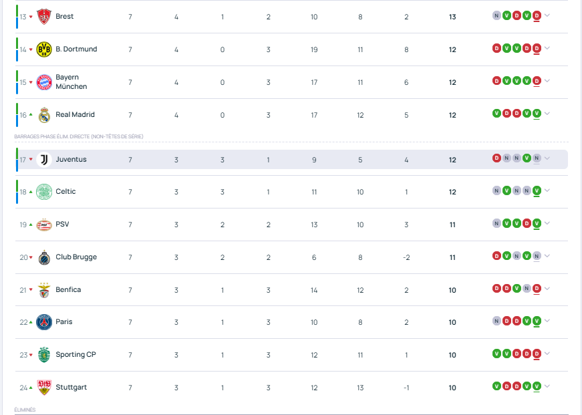Click the Stuttgart crest icon

(44, 388)
